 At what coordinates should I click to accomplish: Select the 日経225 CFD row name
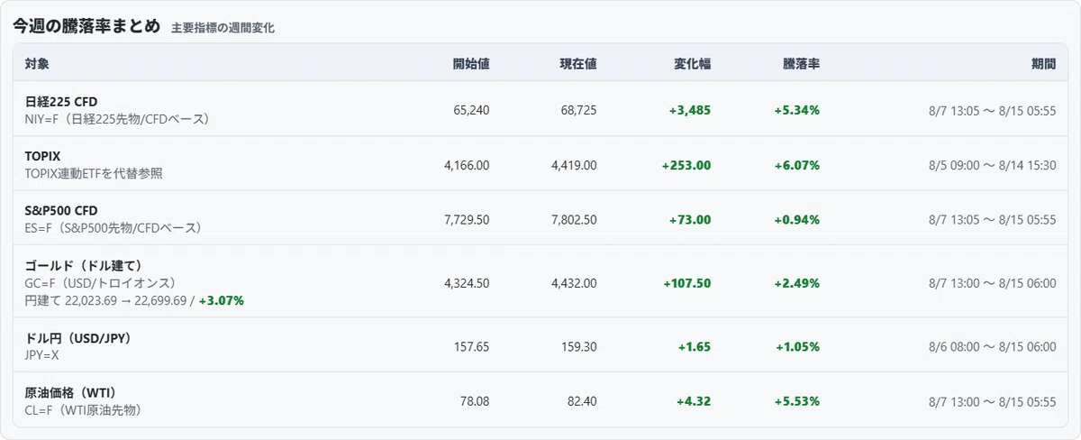(x=61, y=101)
